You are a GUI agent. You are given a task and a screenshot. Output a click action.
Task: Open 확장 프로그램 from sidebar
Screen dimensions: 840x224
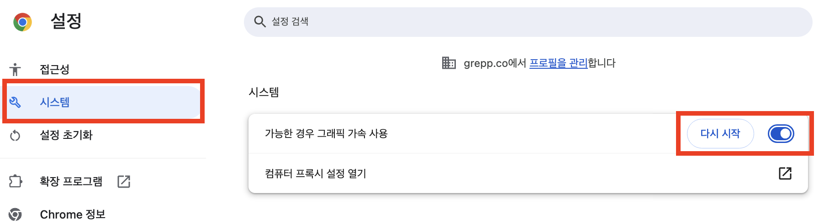pos(71,181)
